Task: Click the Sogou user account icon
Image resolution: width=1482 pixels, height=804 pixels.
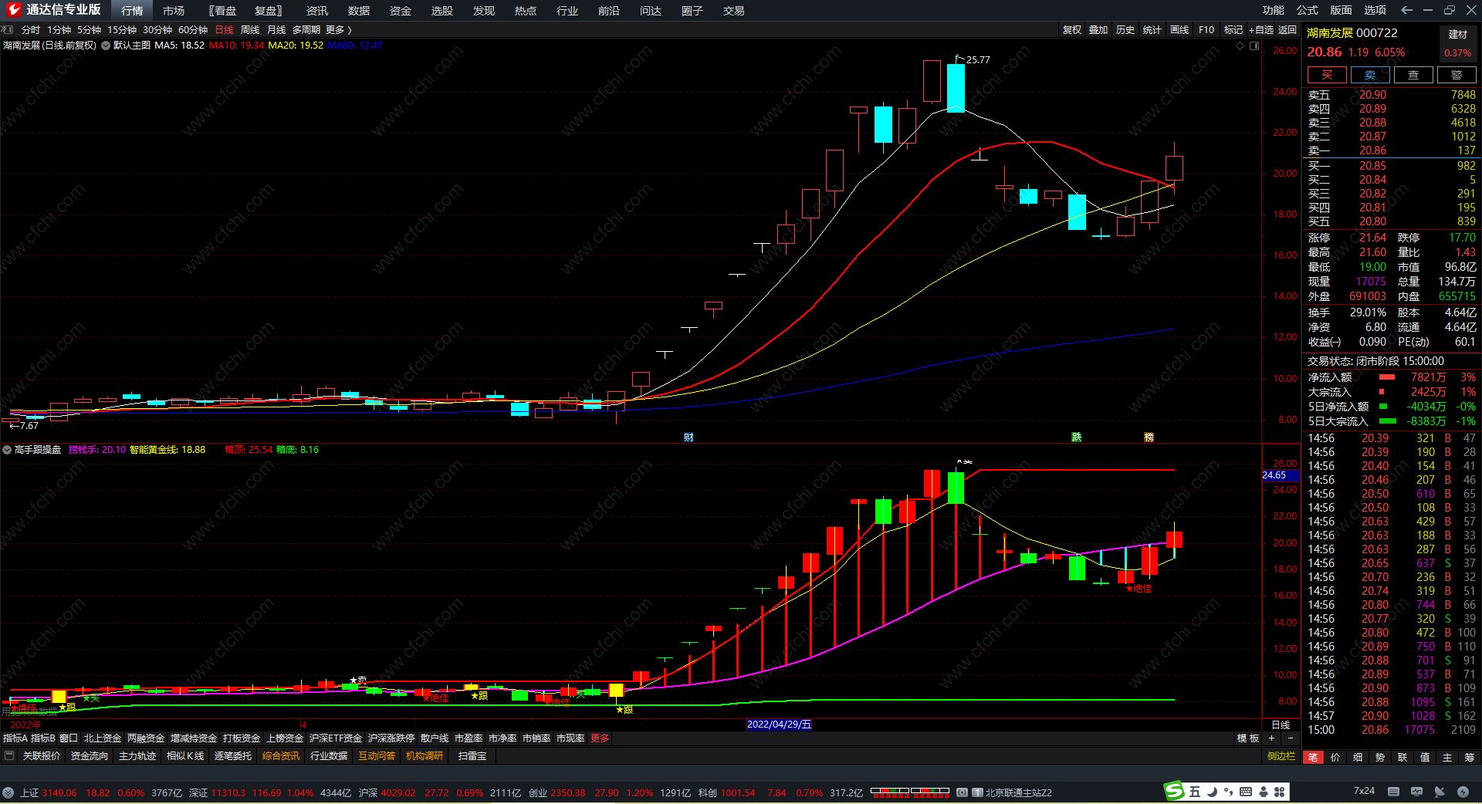Action: coord(1263,792)
